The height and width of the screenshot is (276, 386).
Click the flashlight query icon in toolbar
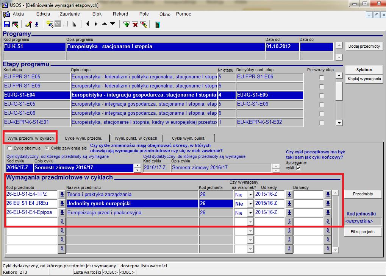tap(50, 24)
